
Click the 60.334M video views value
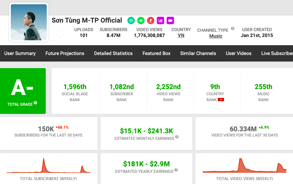pyautogui.click(x=243, y=129)
